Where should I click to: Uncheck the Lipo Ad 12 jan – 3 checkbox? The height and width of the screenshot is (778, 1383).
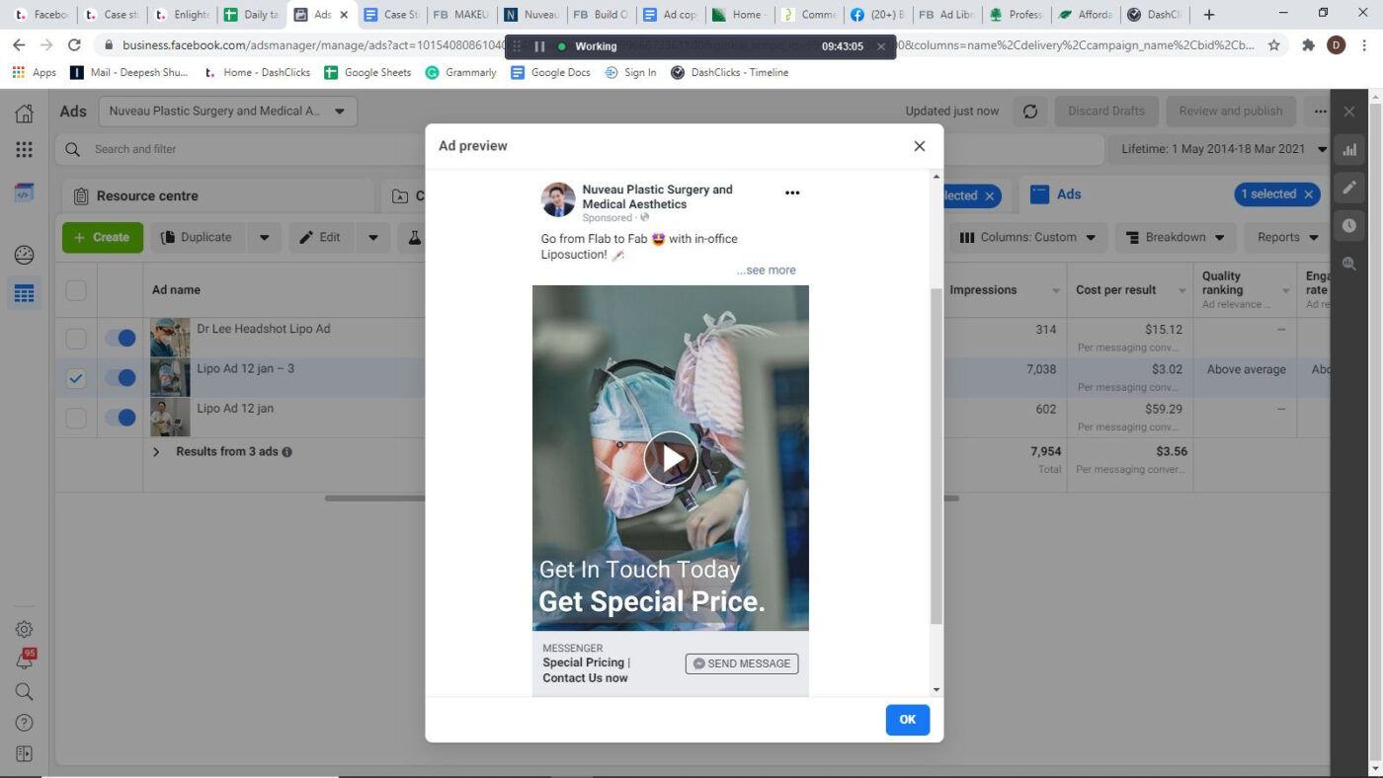click(x=76, y=378)
